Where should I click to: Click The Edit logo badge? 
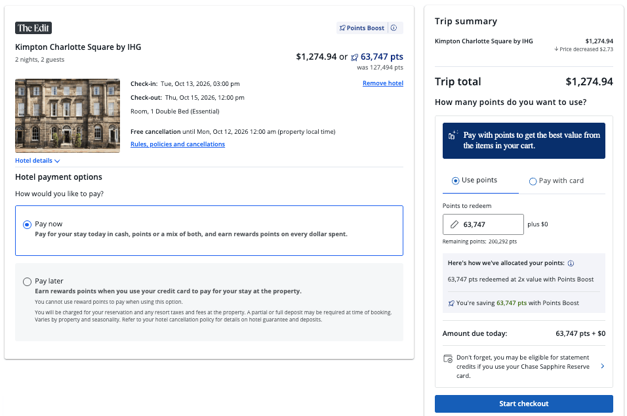pos(33,28)
